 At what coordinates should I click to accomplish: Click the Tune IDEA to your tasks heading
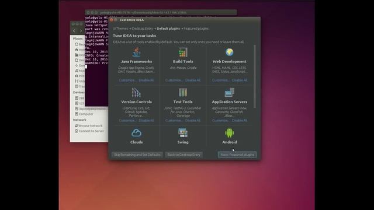[134, 36]
